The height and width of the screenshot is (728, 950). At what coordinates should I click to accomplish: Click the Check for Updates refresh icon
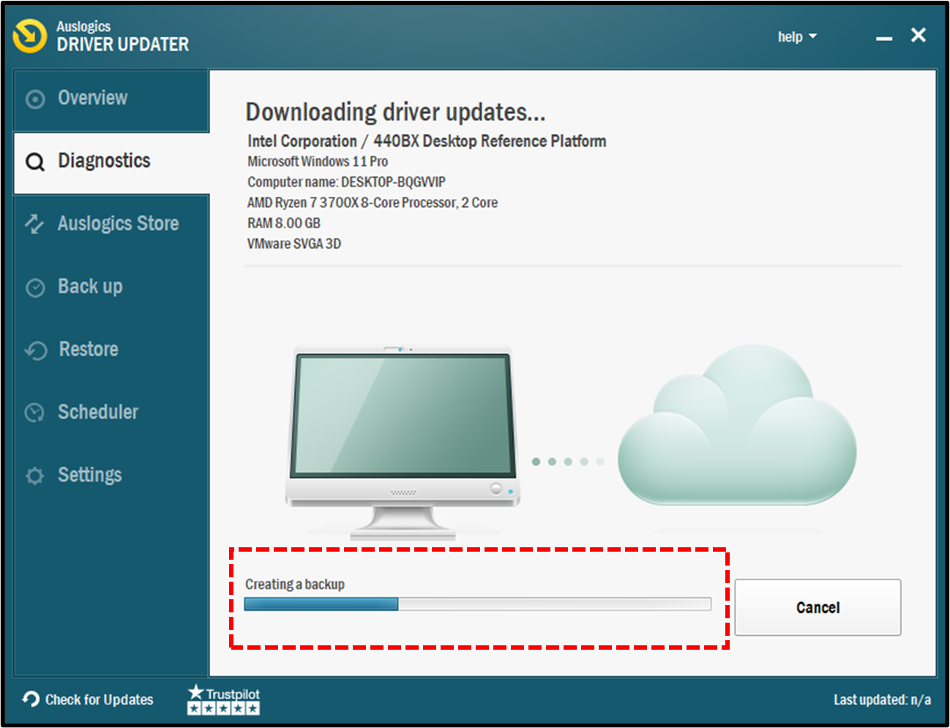tap(31, 699)
